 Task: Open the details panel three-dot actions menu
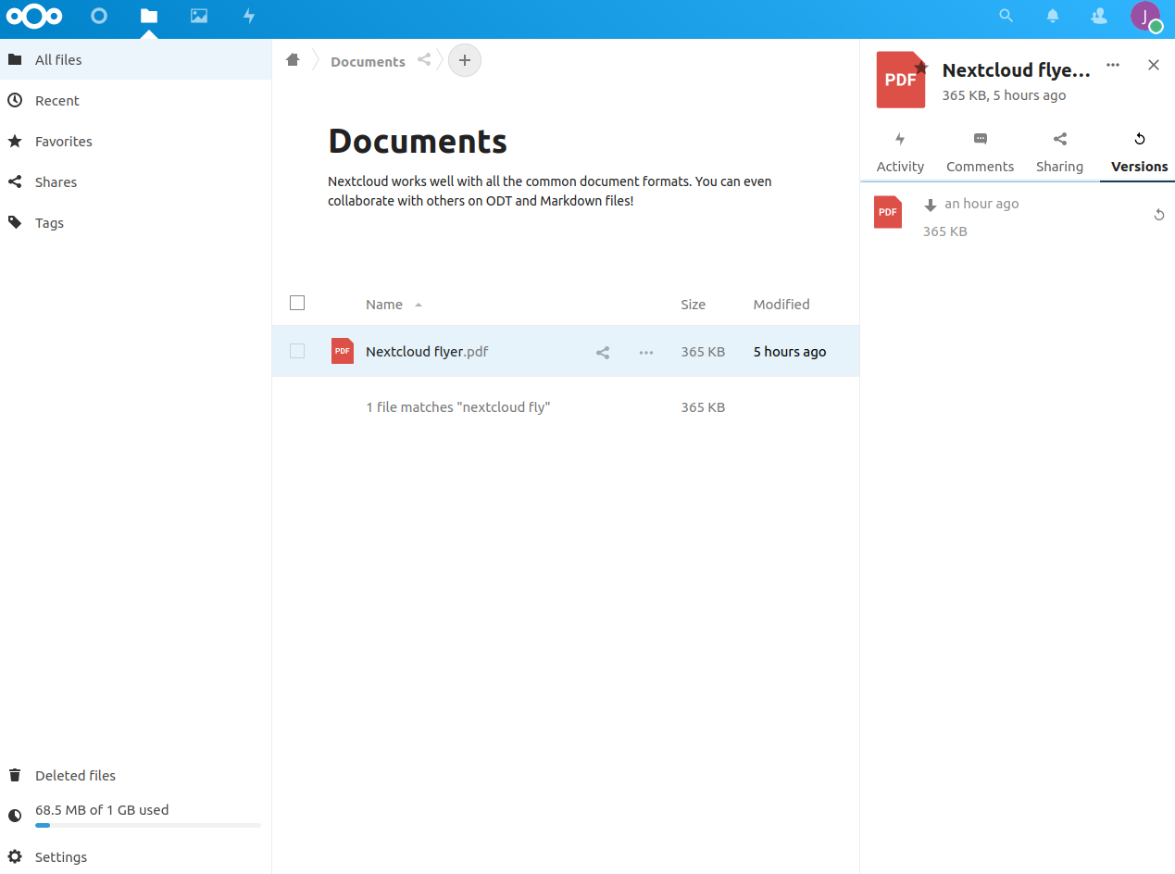click(1113, 65)
